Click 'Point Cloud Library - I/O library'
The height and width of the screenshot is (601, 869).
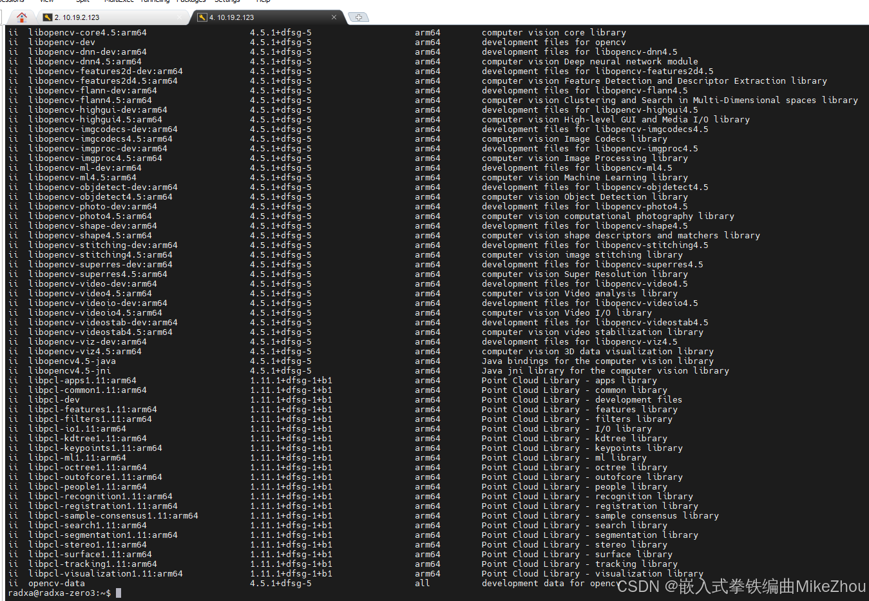pyautogui.click(x=567, y=428)
